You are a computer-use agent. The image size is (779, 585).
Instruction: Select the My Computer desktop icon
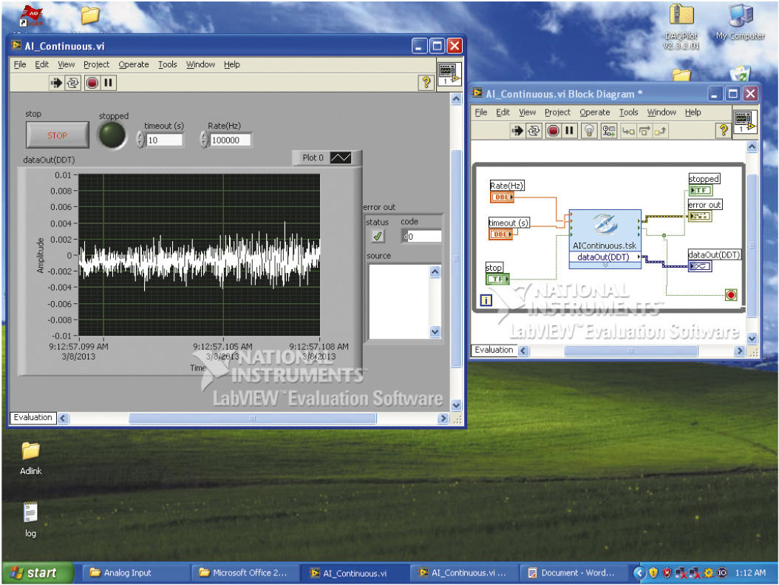pos(741,22)
